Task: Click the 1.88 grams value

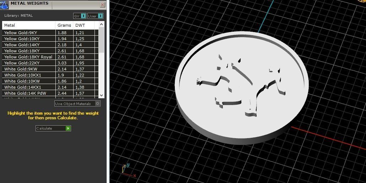Action: [x=62, y=33]
